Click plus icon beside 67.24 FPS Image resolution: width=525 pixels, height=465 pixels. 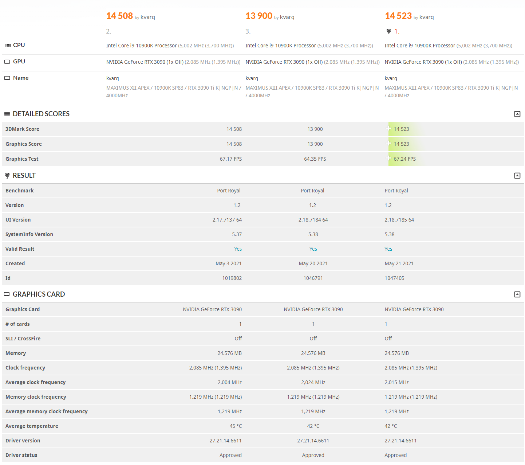pyautogui.click(x=388, y=158)
